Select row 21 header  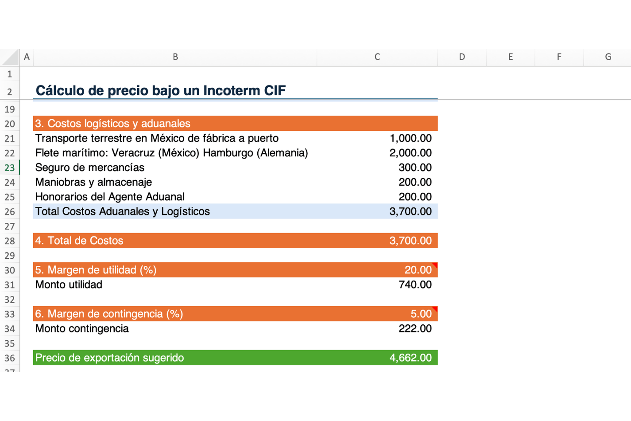pyautogui.click(x=10, y=138)
